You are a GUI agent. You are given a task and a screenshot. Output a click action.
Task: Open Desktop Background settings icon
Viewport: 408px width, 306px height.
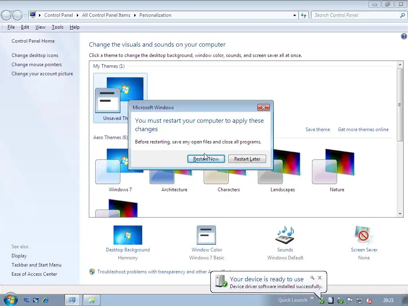tap(128, 235)
